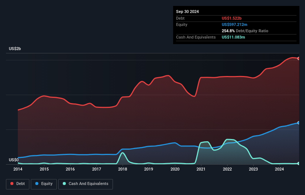Click the 2024 x-axis label
This screenshot has width=305, height=195.
tap(279, 169)
